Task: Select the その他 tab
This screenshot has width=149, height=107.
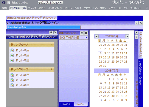Action: 78,8
